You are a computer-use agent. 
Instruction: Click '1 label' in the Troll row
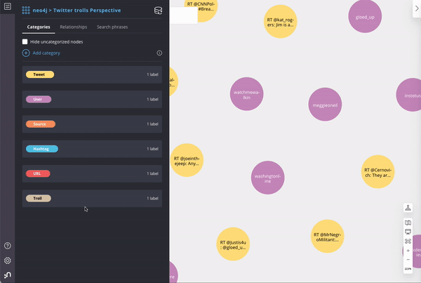[x=152, y=198]
